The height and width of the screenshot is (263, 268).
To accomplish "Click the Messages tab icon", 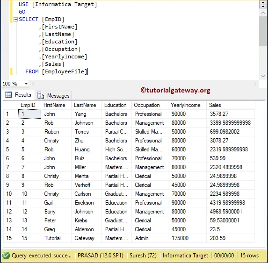I will point(41,95).
